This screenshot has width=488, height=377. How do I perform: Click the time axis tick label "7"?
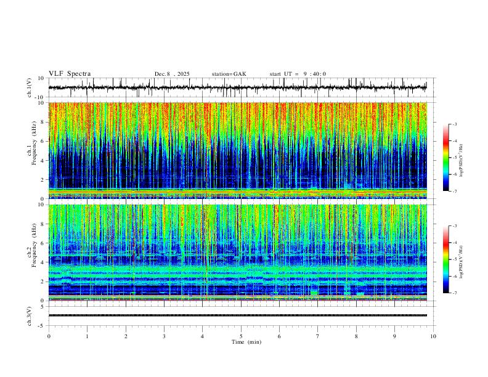(318, 336)
